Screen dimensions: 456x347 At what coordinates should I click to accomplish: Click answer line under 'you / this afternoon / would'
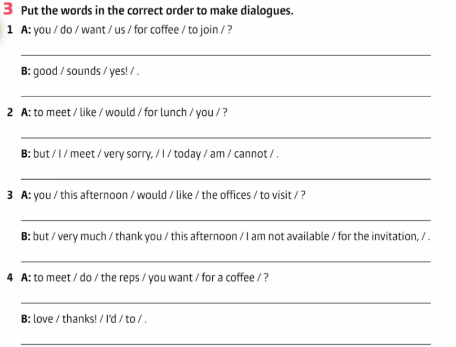pyautogui.click(x=226, y=220)
